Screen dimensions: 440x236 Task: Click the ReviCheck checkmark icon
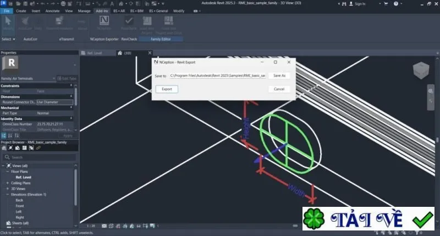[x=129, y=20]
